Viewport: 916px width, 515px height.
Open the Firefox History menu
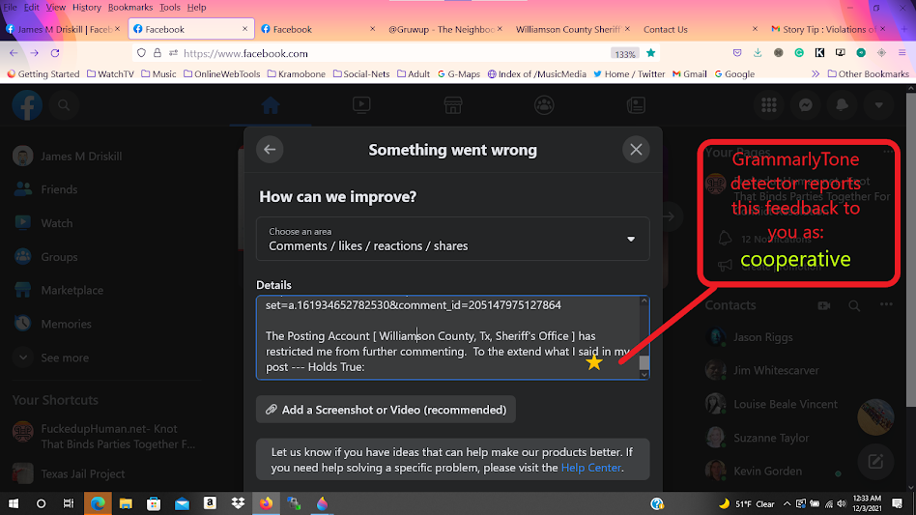86,7
